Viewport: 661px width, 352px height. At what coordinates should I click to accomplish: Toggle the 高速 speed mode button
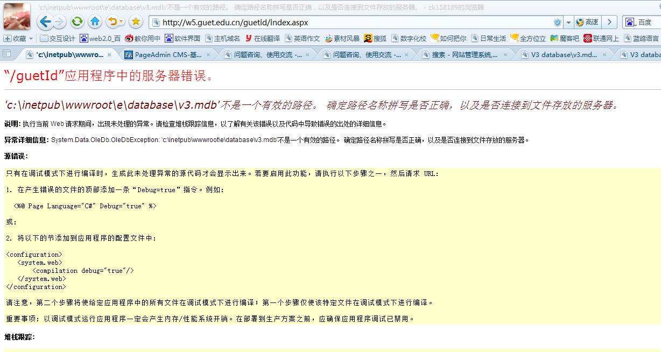pos(587,23)
